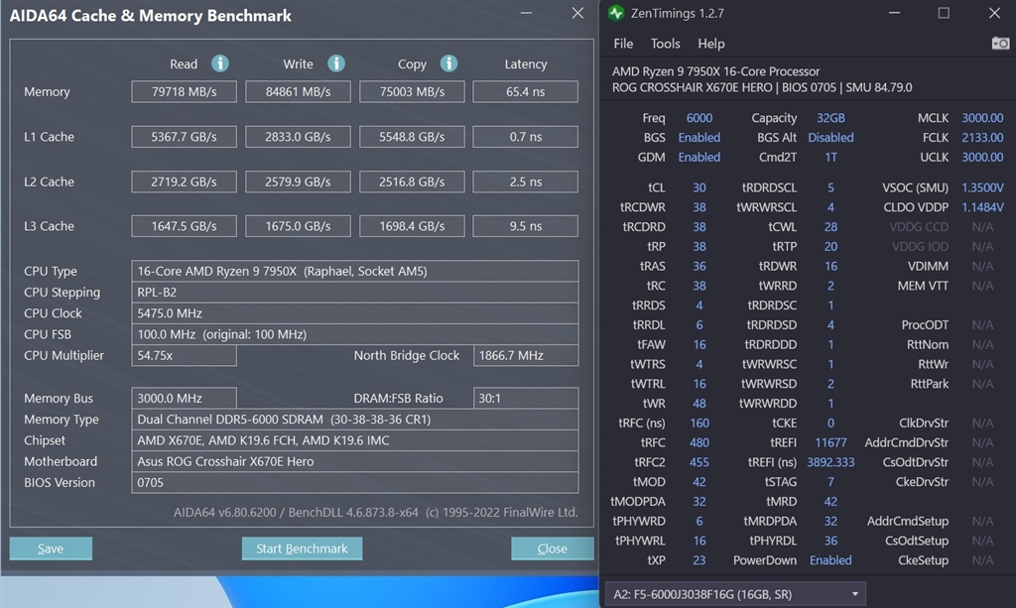1016x608 pixels.
Task: Click the L2 Cache Copy value 2516.8 GB/s
Action: coord(412,182)
